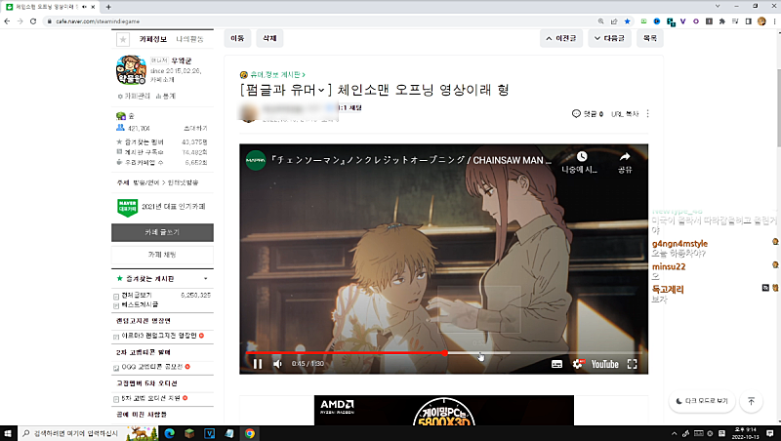
Task: Open the CHAINSAW MAN video title link
Action: pos(411,160)
